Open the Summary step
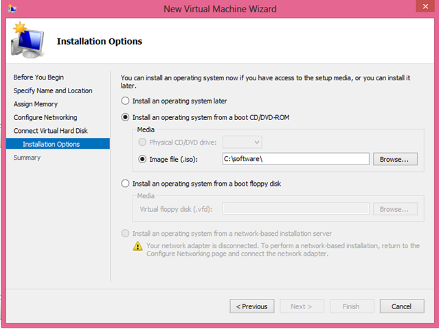Viewport: 439px width, 329px height. (27, 158)
